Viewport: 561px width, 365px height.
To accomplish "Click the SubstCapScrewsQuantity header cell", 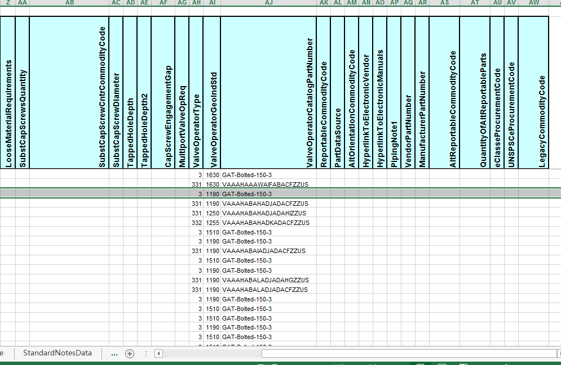I will (x=23, y=92).
